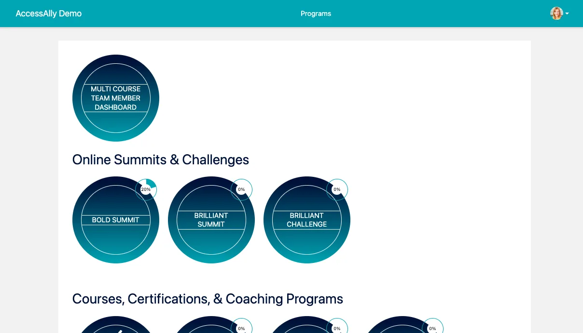
Task: Click the 0% progress badge on Brilliant Challenge
Action: 337,189
